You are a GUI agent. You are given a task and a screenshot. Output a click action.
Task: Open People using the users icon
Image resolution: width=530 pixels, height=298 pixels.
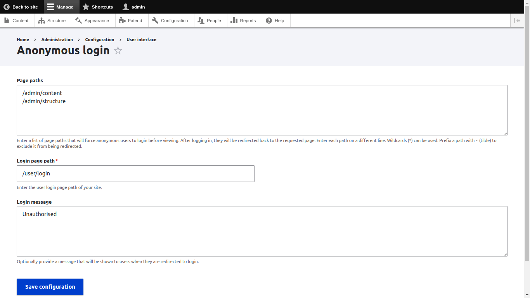(x=200, y=20)
